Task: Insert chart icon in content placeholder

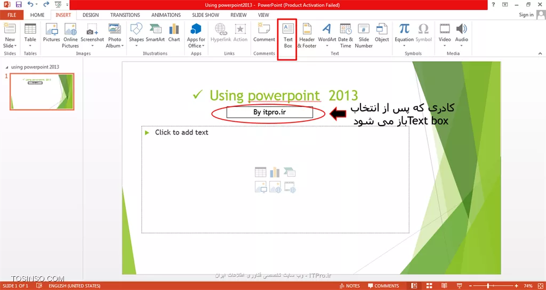Action: 275,172
